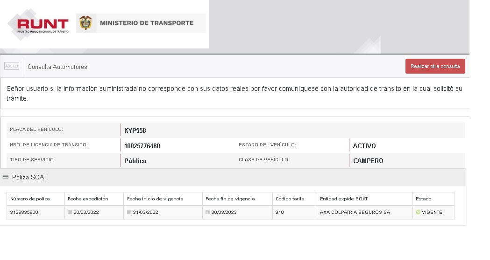The image size is (490, 260).
Task: Click the plate value KYP558
Action: 135,130
